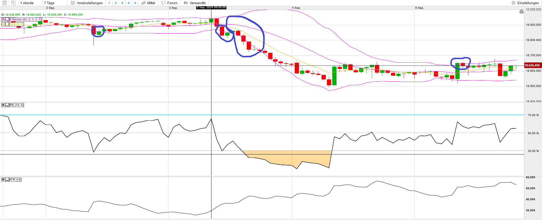Open Einstellungen settings
The width and height of the screenshot is (542, 220).
click(x=525, y=3)
